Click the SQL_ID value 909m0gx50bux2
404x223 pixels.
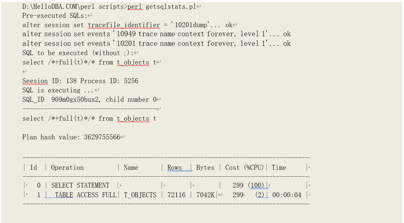click(x=75, y=100)
